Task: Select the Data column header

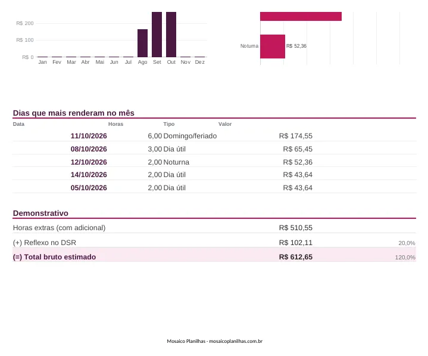Action: (18, 124)
